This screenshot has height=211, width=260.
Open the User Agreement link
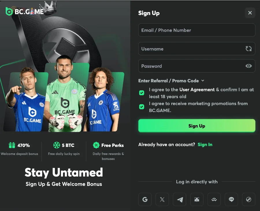(197, 90)
